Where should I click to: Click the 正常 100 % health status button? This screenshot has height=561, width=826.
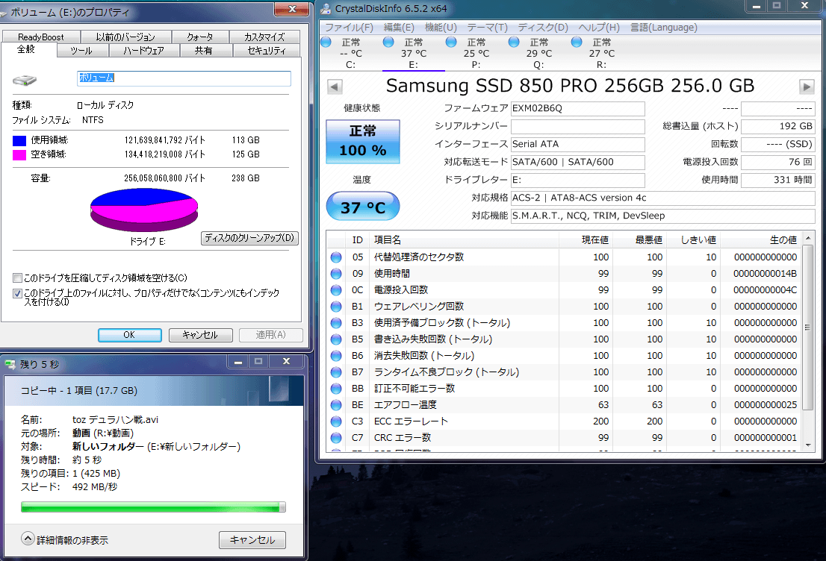(363, 142)
